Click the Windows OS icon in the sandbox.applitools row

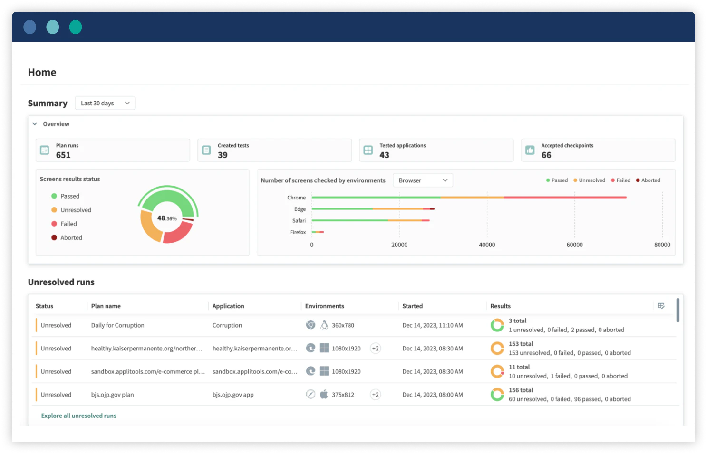(x=324, y=371)
